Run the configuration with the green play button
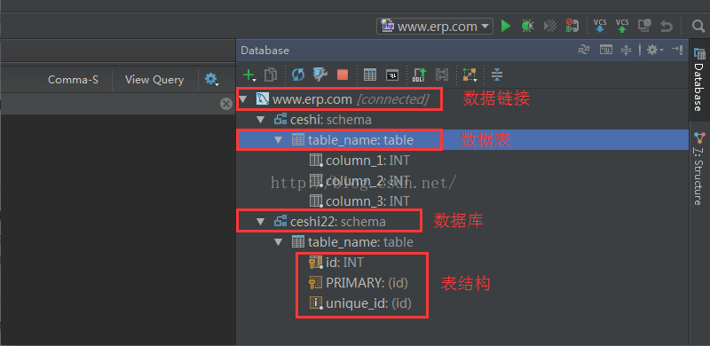710x346 pixels. point(506,26)
